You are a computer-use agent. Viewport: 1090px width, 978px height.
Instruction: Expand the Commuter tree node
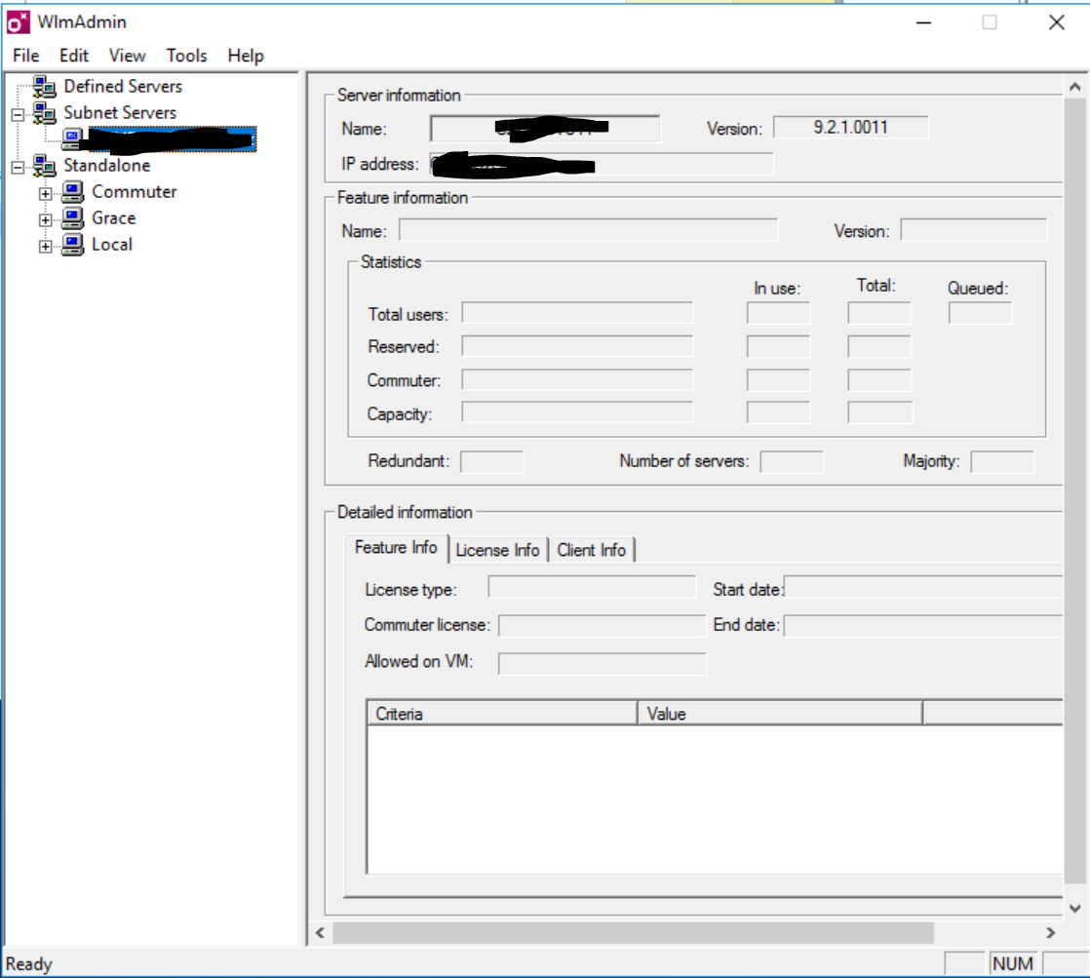45,193
